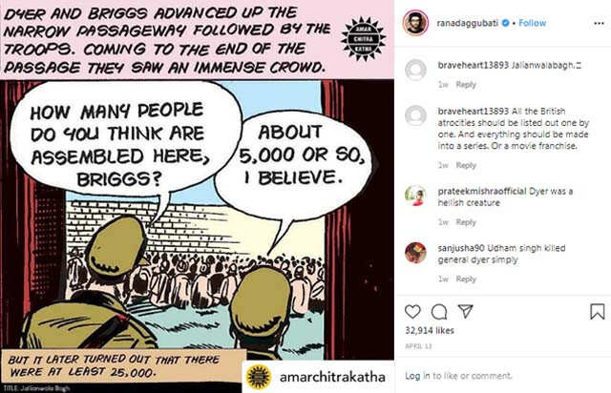This screenshot has height=393, width=611.
Task: Reply to prateekmishraofficial's comment
Action: [x=466, y=222]
